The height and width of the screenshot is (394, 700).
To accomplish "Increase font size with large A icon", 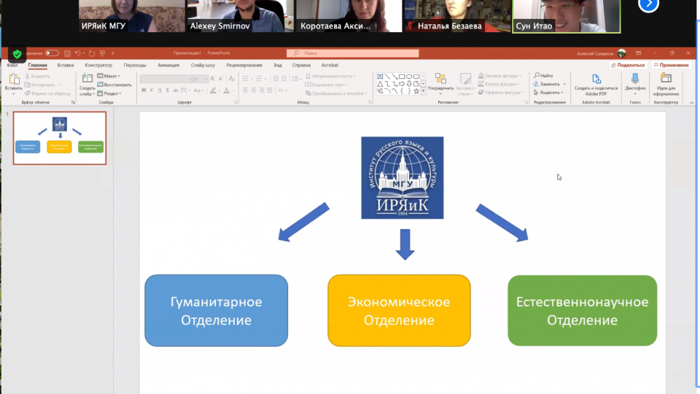I will [x=212, y=79].
